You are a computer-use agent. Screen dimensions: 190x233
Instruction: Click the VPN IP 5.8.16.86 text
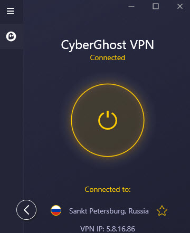[108, 229]
